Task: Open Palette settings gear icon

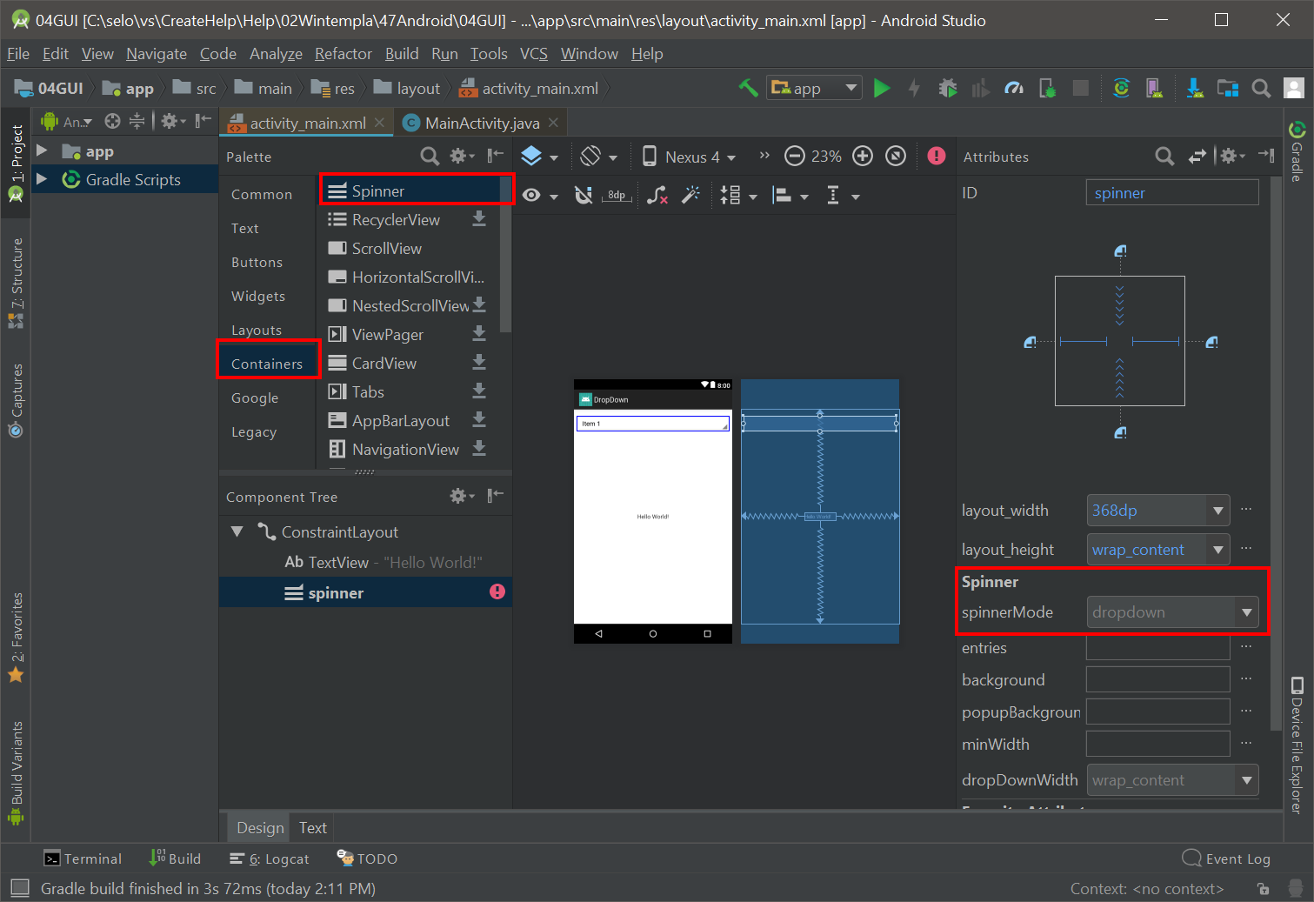Action: click(x=461, y=156)
